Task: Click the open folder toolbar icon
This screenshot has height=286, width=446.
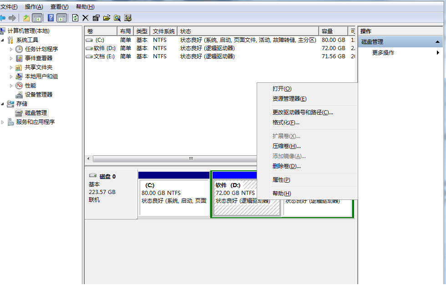Action: click(106, 18)
